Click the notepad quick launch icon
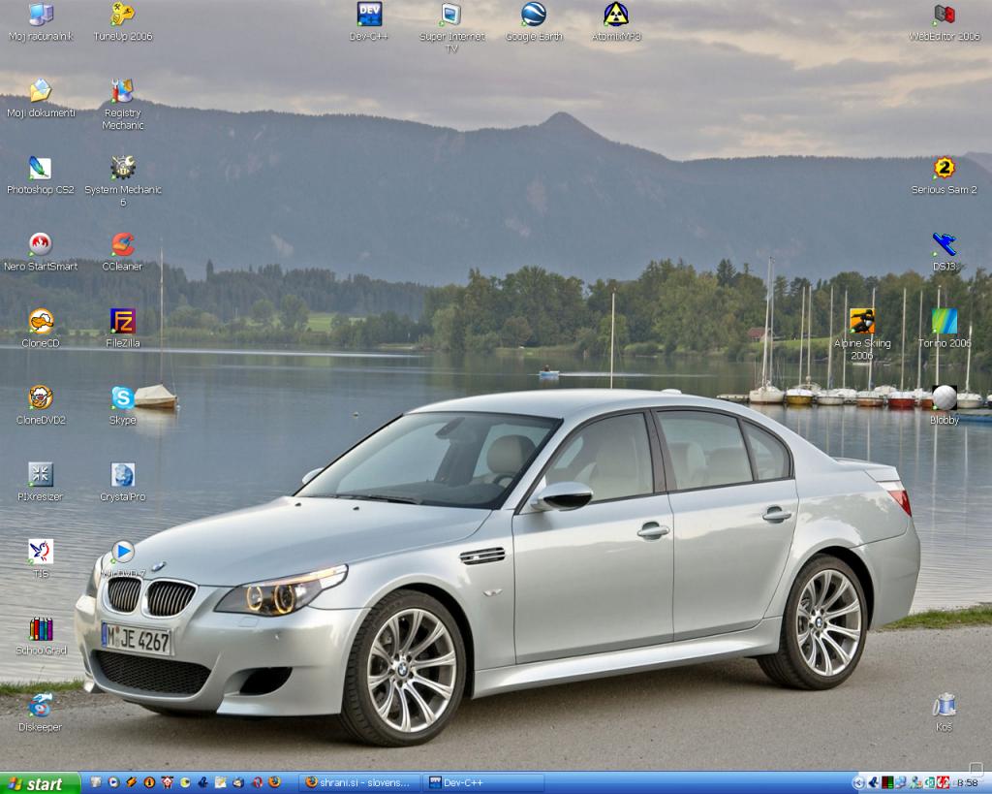The width and height of the screenshot is (992, 794). [x=221, y=782]
